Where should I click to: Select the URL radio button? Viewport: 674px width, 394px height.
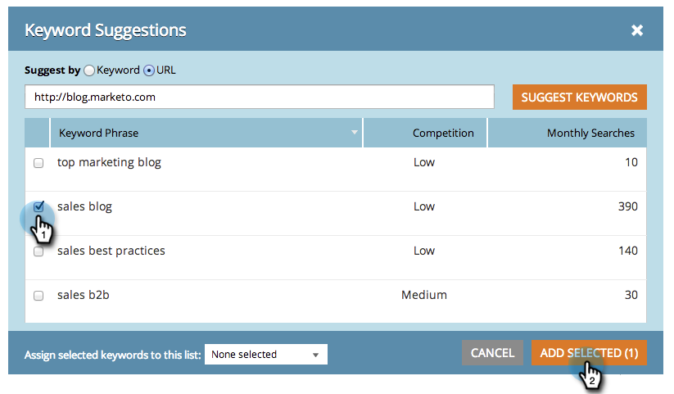click(149, 70)
